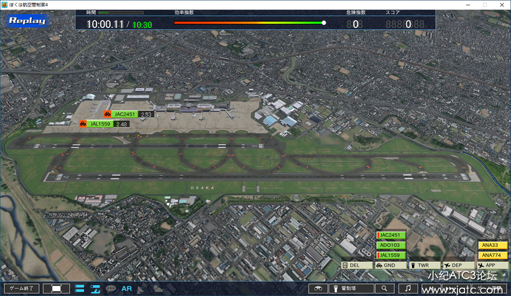Click the ゲーム終了 button to end the game
The width and height of the screenshot is (511, 296).
click(21, 288)
